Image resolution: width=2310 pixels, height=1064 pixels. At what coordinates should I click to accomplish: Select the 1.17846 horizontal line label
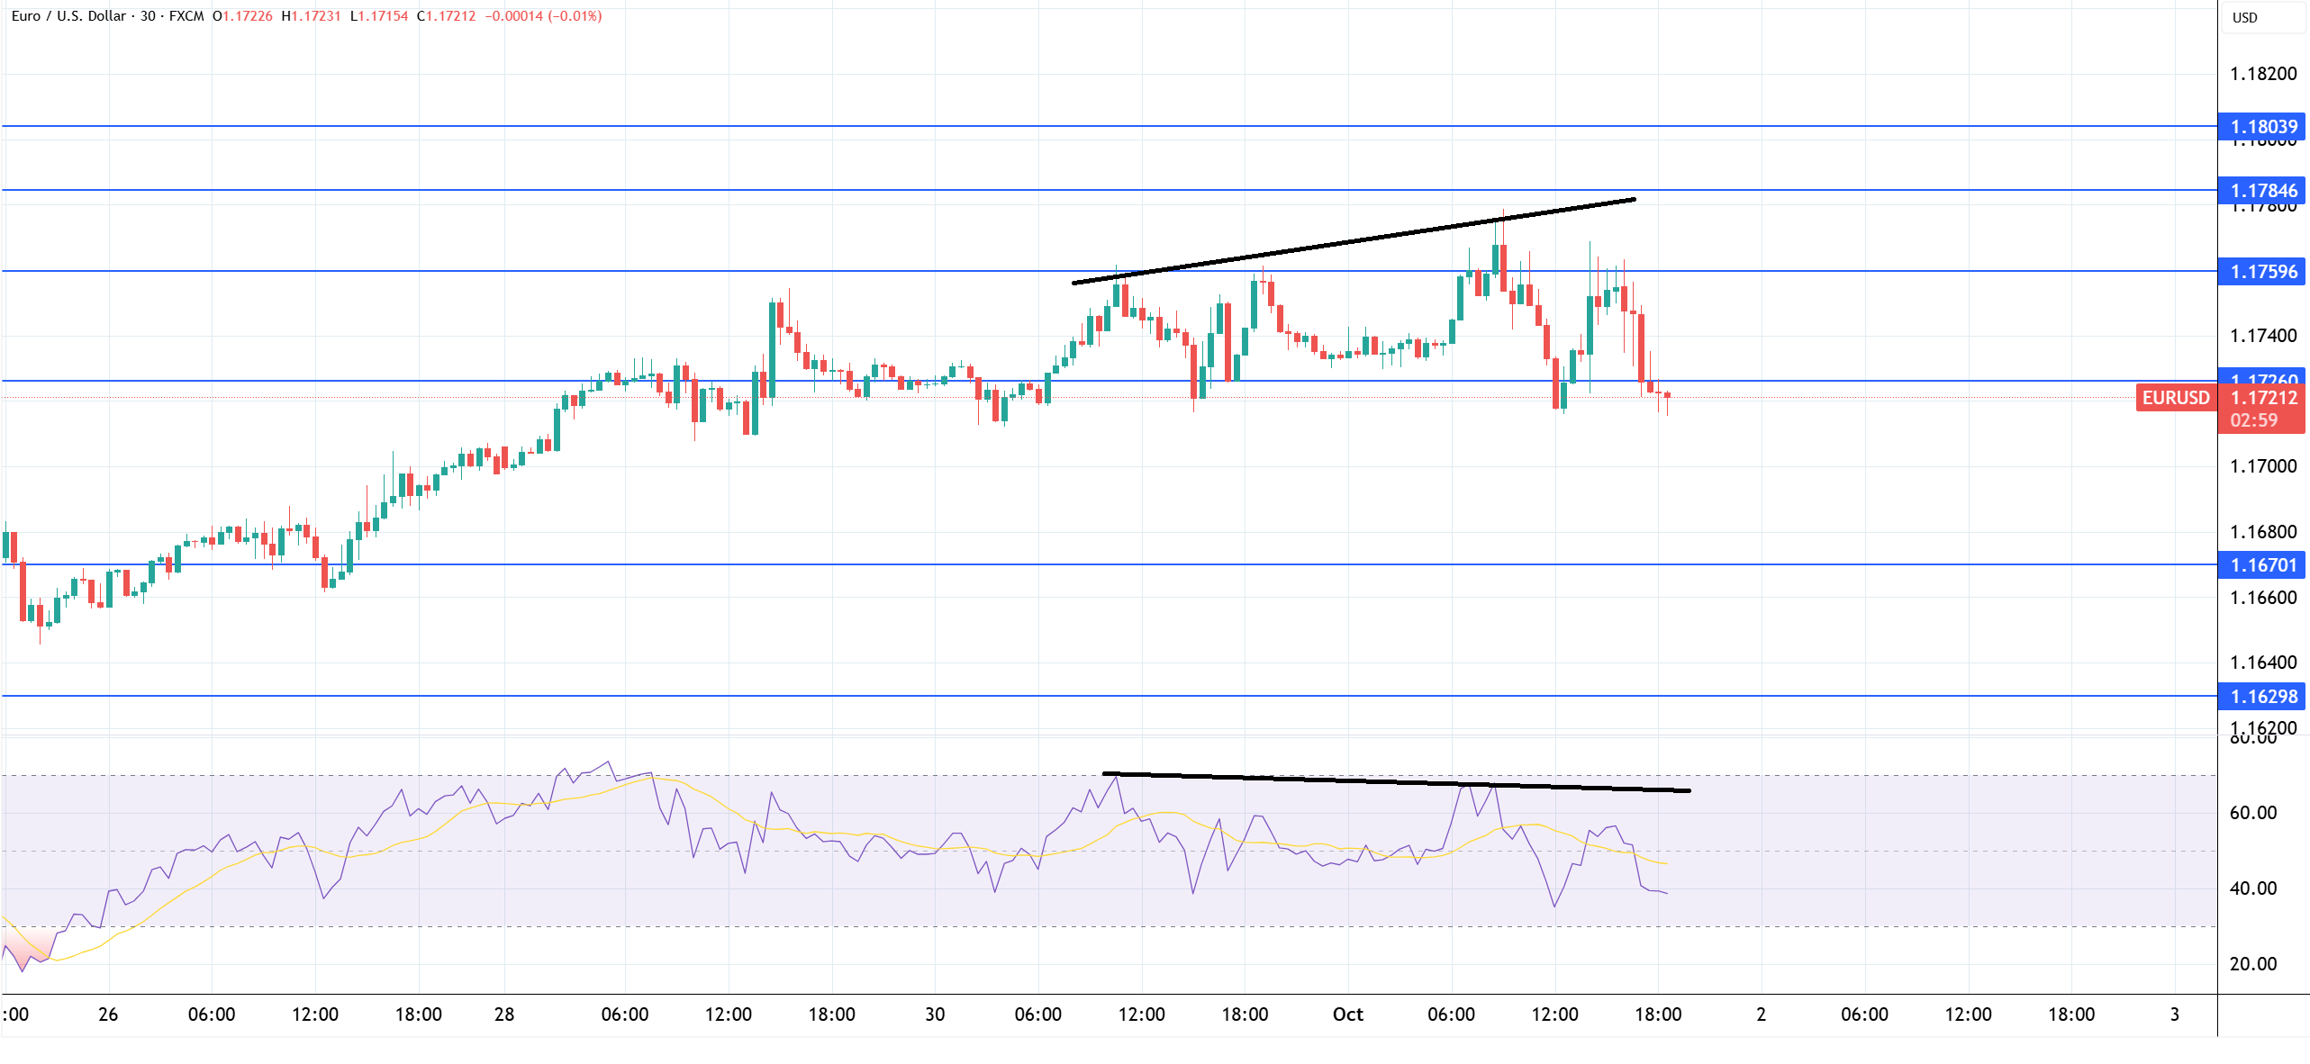[2262, 191]
